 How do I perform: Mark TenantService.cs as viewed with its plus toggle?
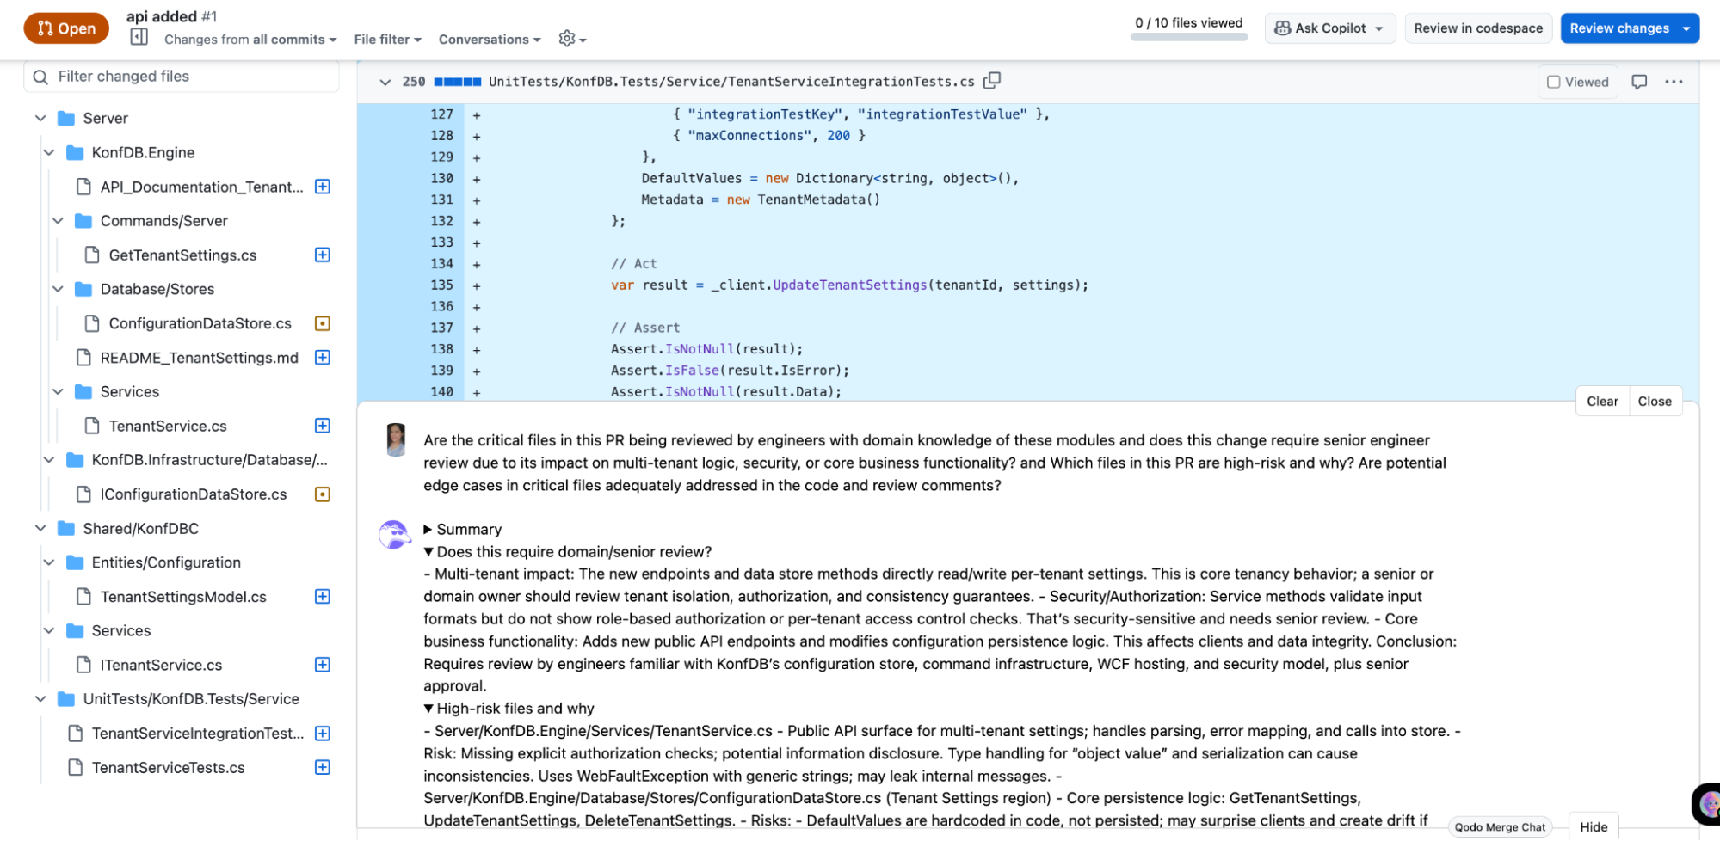point(322,426)
